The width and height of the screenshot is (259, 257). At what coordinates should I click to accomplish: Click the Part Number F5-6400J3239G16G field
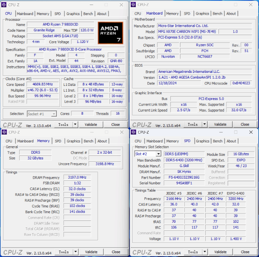click(184, 177)
